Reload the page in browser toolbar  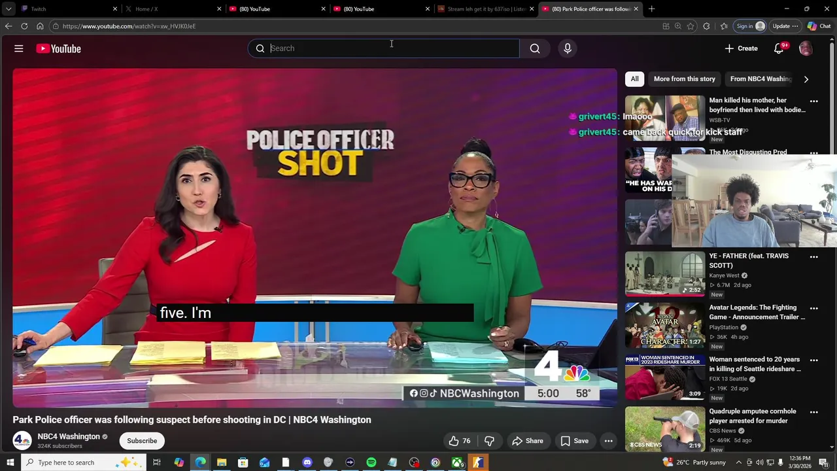tap(24, 26)
